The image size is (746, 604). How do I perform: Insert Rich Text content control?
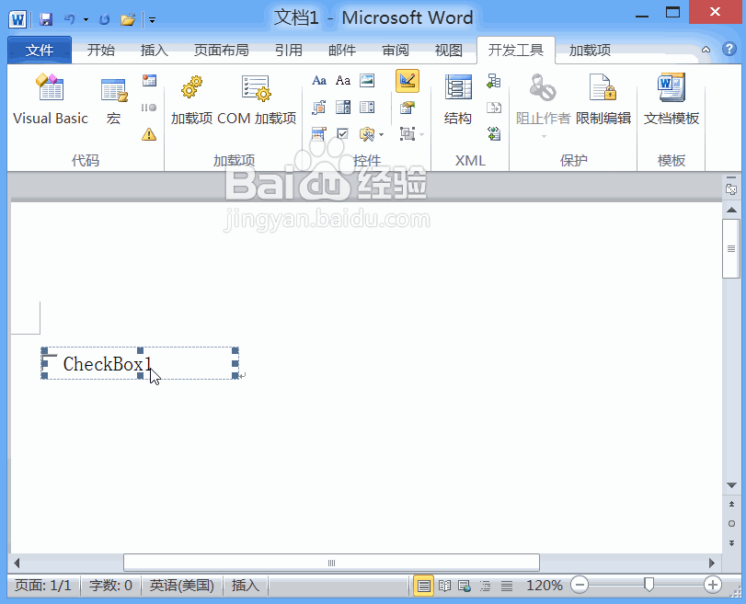(x=319, y=80)
